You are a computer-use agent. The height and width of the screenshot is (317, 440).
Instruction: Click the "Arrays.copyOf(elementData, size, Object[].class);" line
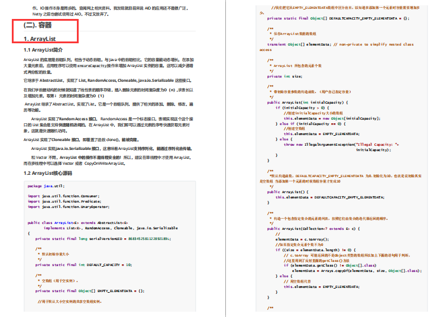(x=357, y=271)
